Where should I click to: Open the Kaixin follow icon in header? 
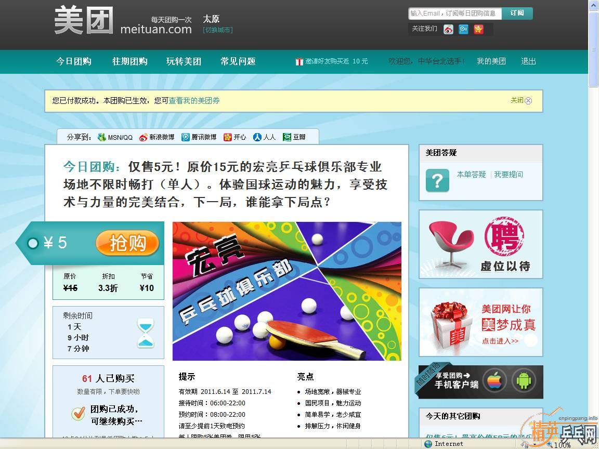tap(479, 29)
